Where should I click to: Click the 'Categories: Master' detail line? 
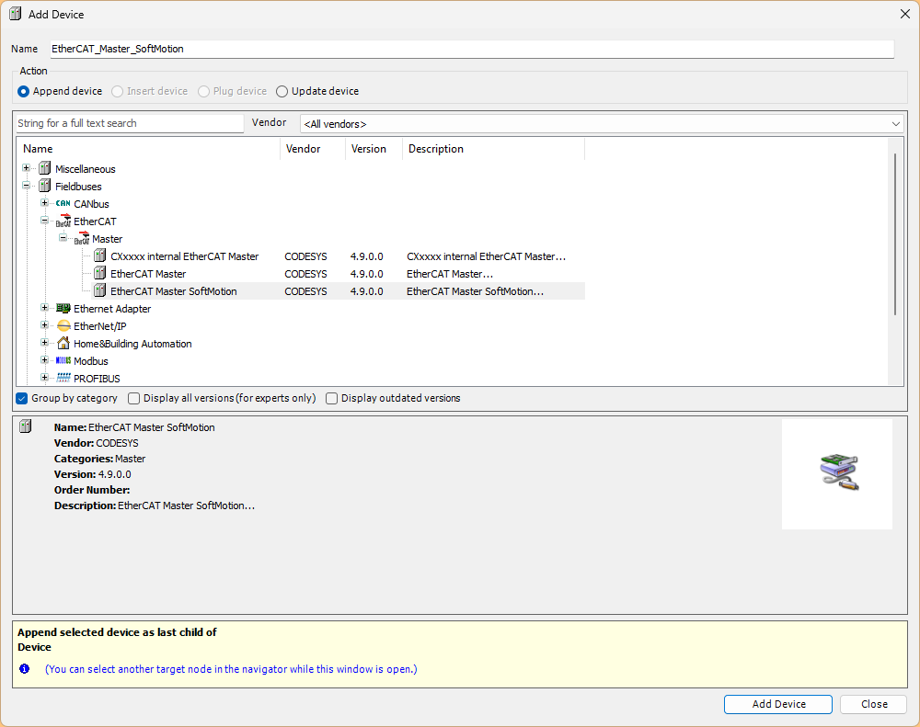click(x=99, y=459)
